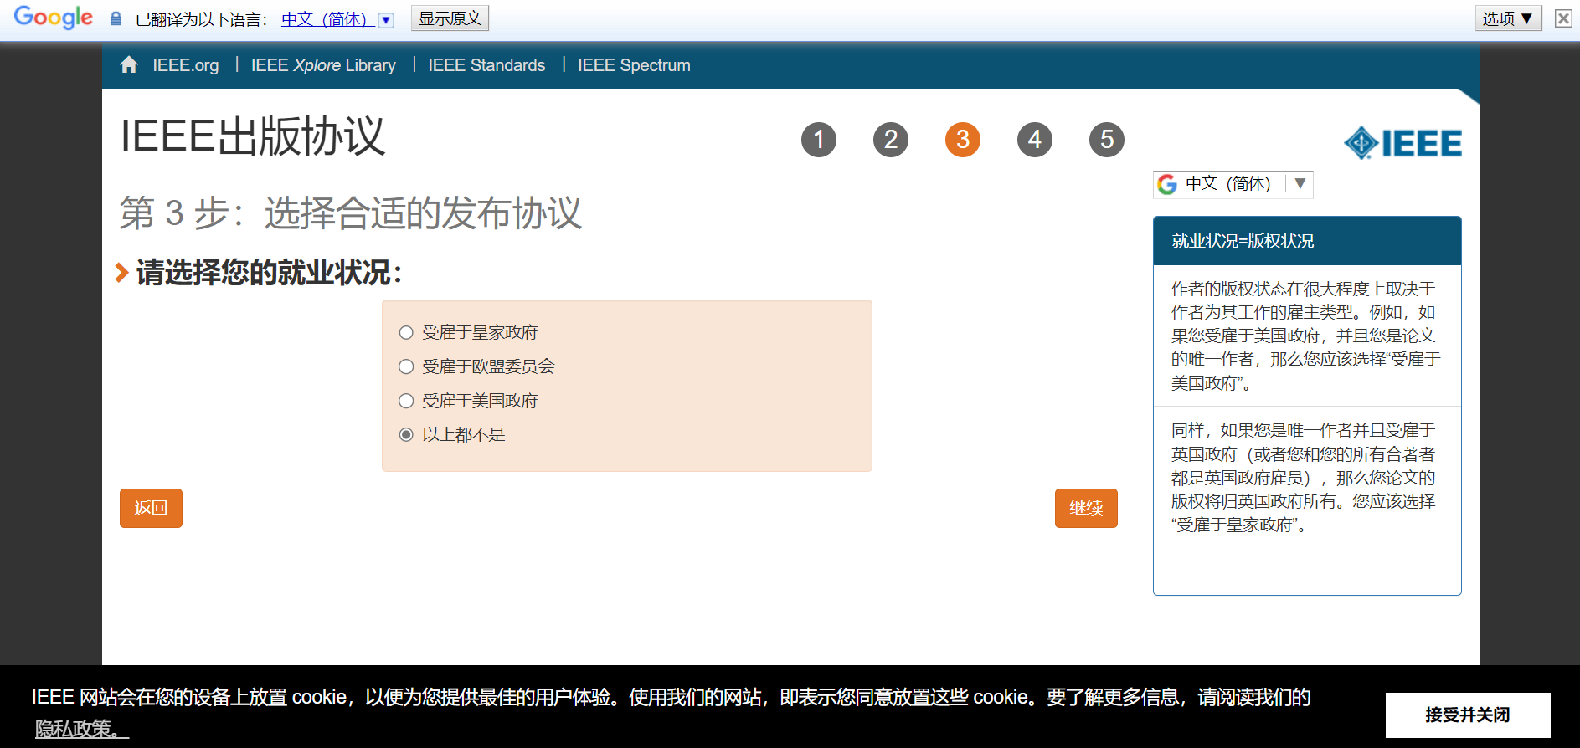Click the Google logo in translate bar
The height and width of the screenshot is (748, 1580).
coord(54,18)
